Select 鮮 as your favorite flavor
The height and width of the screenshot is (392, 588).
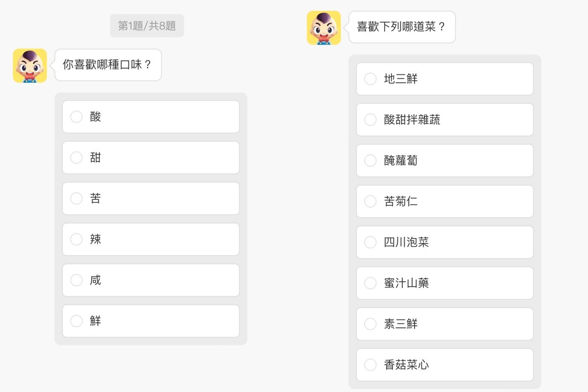pos(150,321)
